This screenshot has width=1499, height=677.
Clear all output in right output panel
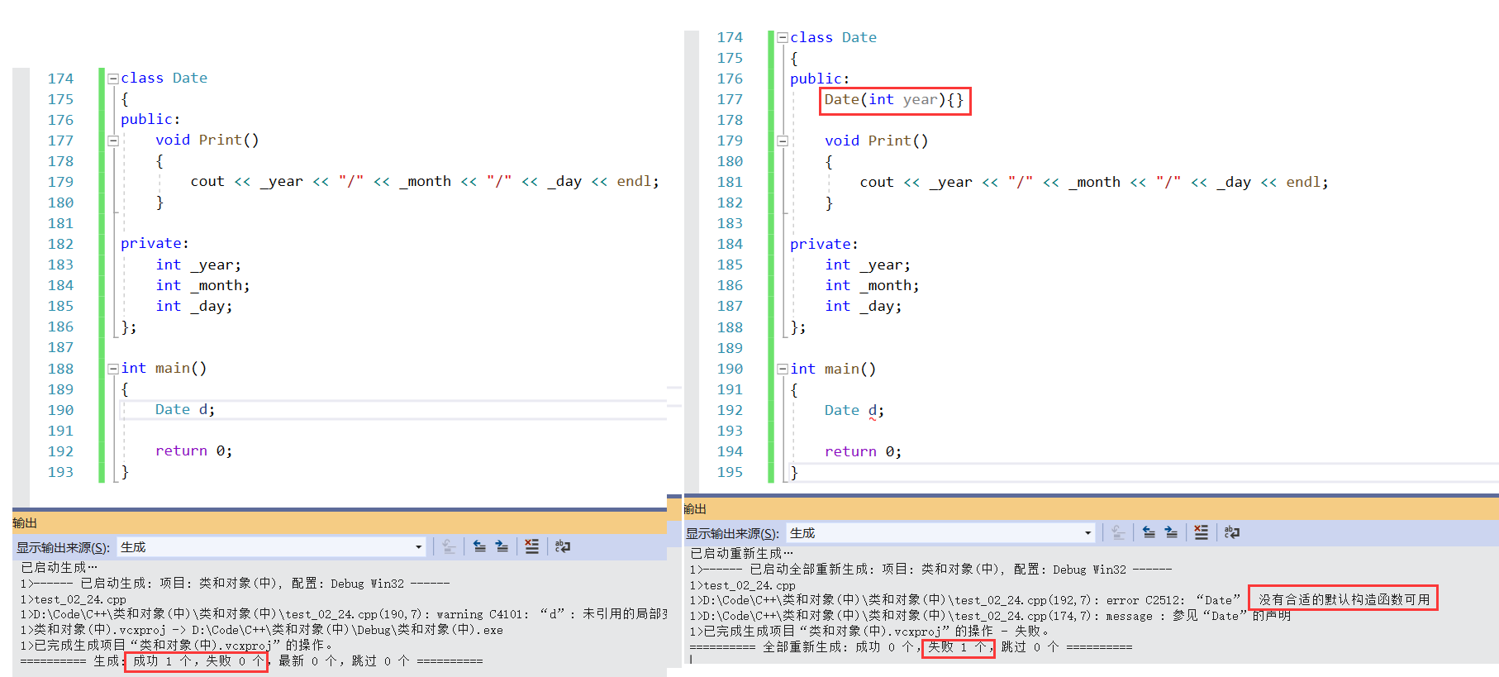tap(1201, 532)
